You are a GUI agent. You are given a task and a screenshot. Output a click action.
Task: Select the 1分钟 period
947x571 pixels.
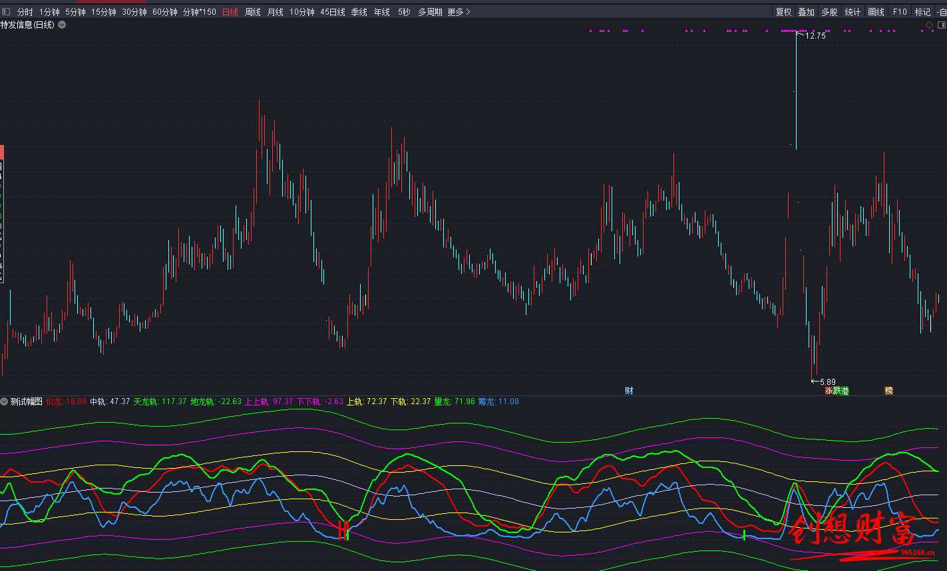49,12
